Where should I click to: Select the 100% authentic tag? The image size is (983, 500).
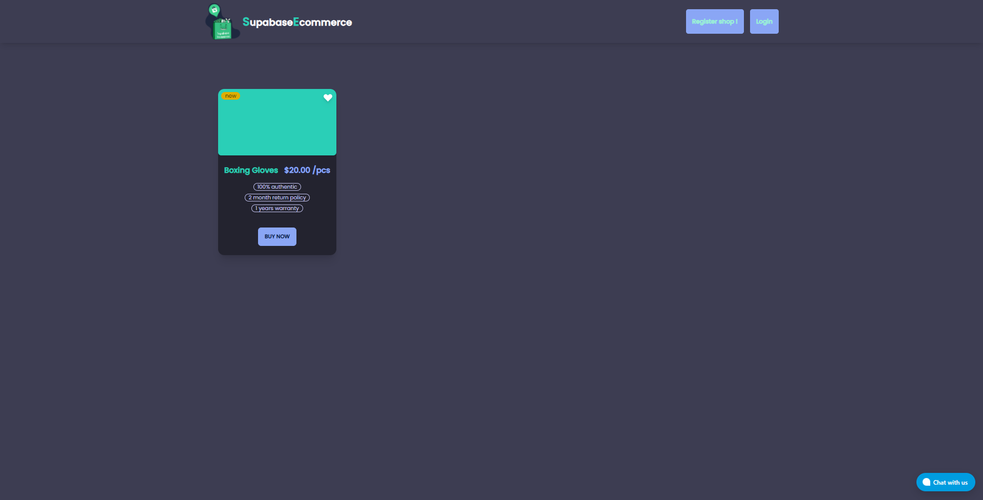pyautogui.click(x=277, y=187)
